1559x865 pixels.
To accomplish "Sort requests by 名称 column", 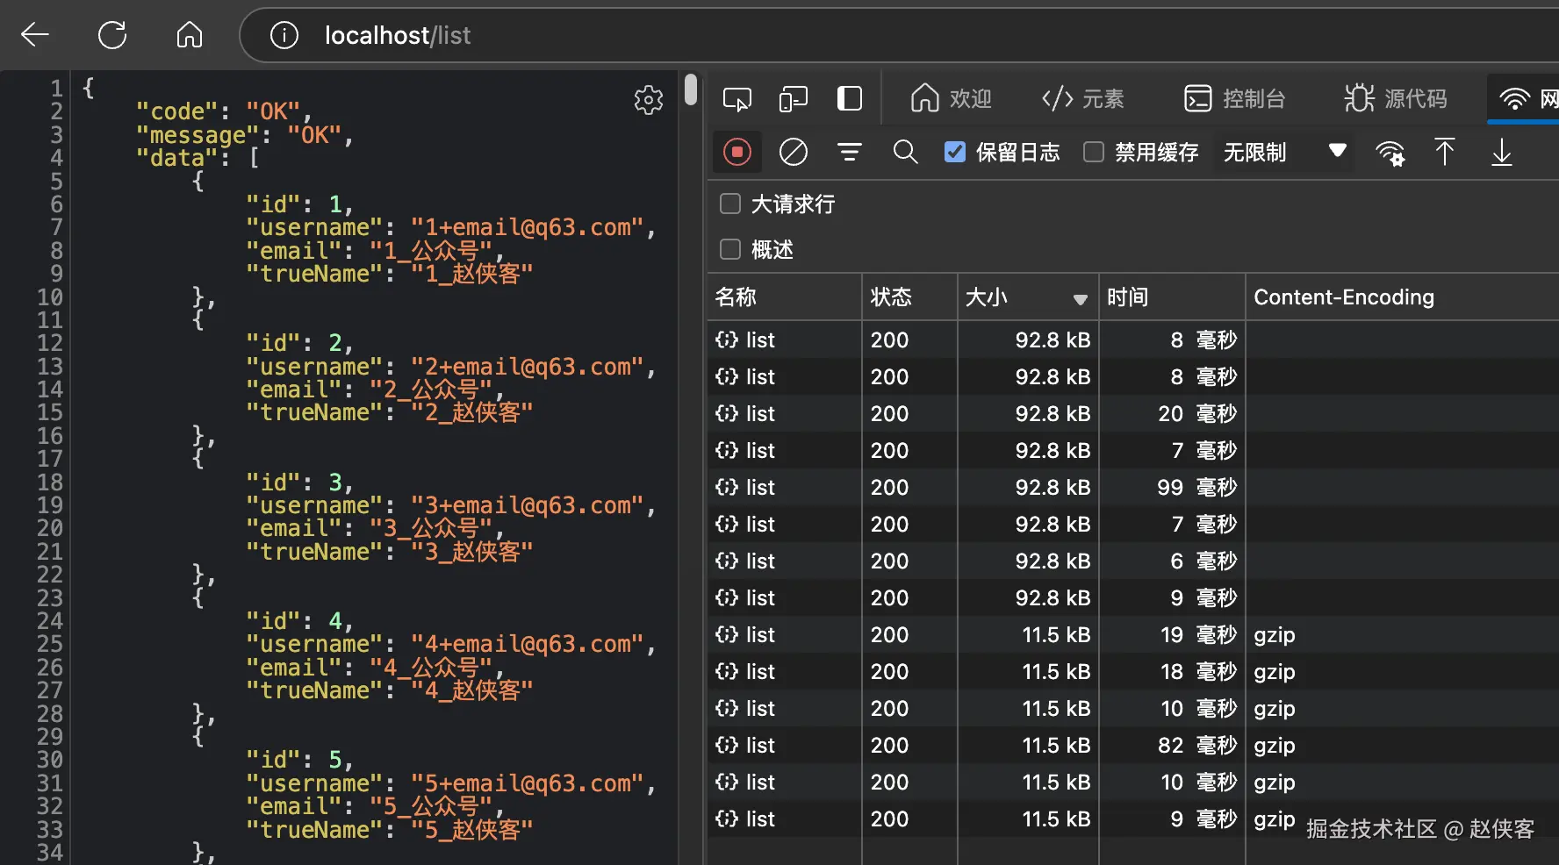I will 785,297.
